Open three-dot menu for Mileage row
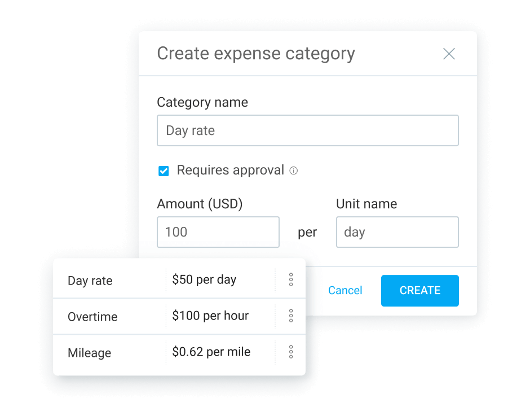530x407 pixels. [x=291, y=352]
